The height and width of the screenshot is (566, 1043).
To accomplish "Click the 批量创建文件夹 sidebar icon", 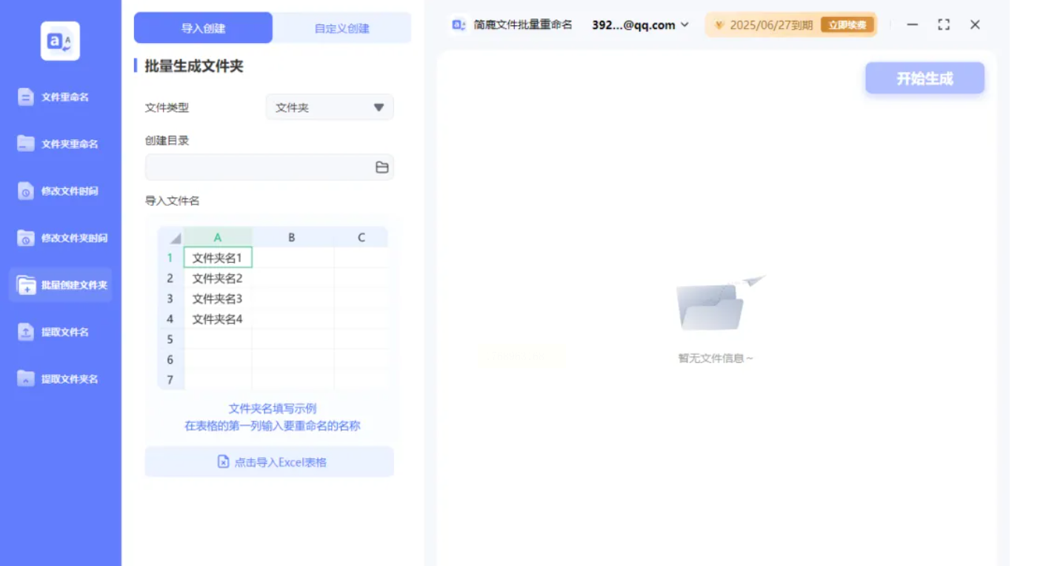I will (26, 285).
